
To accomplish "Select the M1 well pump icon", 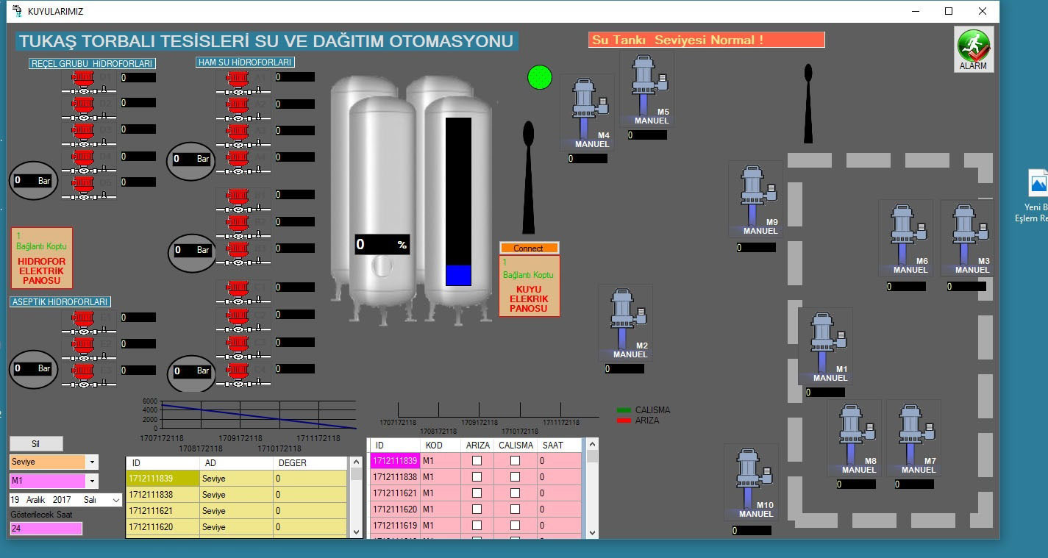I will [824, 346].
